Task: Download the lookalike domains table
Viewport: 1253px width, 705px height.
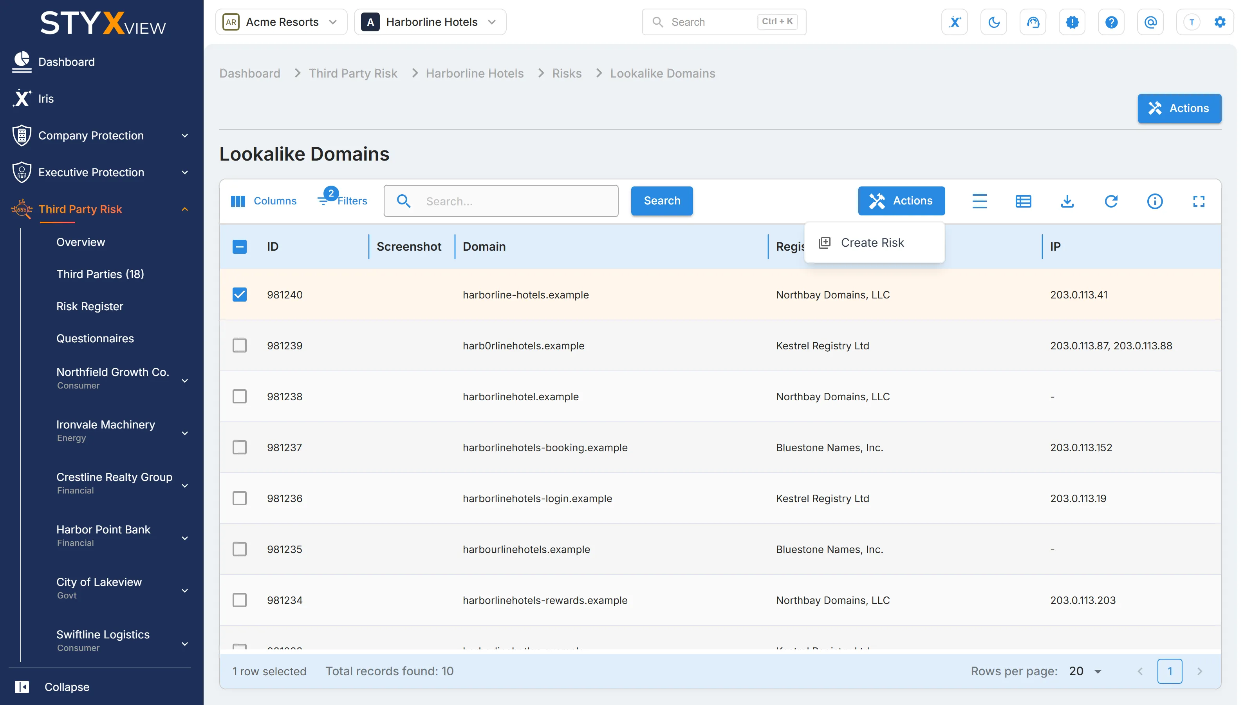Action: point(1067,201)
